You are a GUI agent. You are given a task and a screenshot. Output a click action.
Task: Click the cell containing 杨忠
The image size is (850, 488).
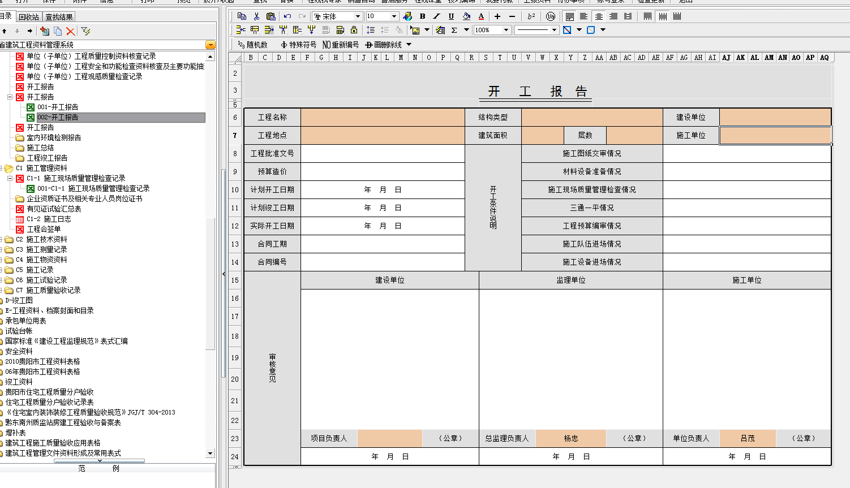click(571, 438)
